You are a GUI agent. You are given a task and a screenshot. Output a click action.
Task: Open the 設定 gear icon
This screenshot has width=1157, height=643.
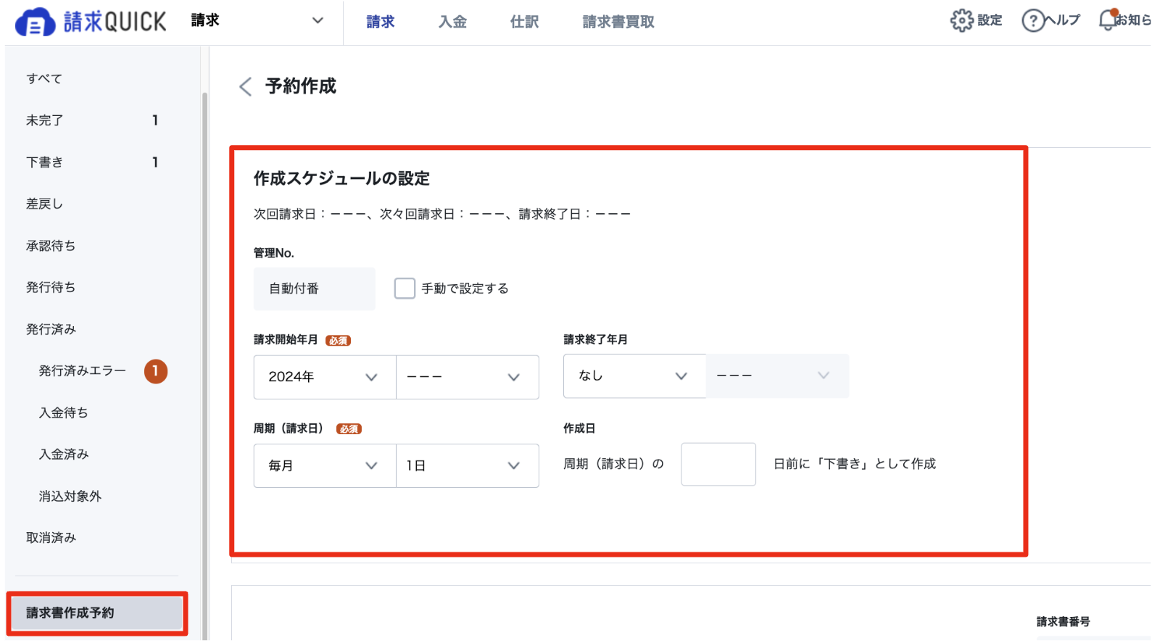961,21
